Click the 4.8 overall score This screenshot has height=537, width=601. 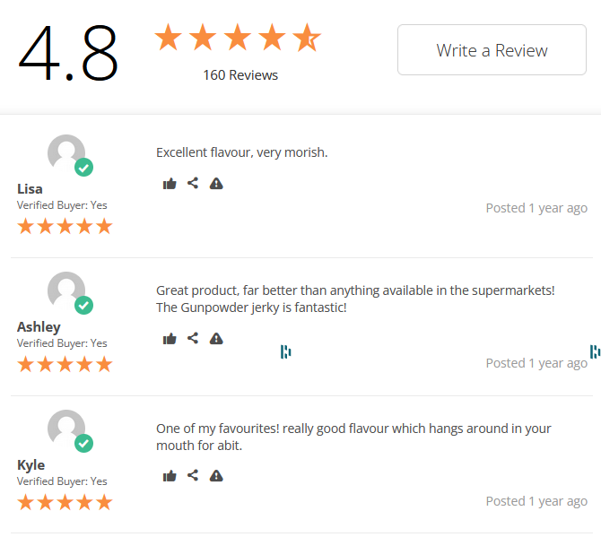[68, 53]
